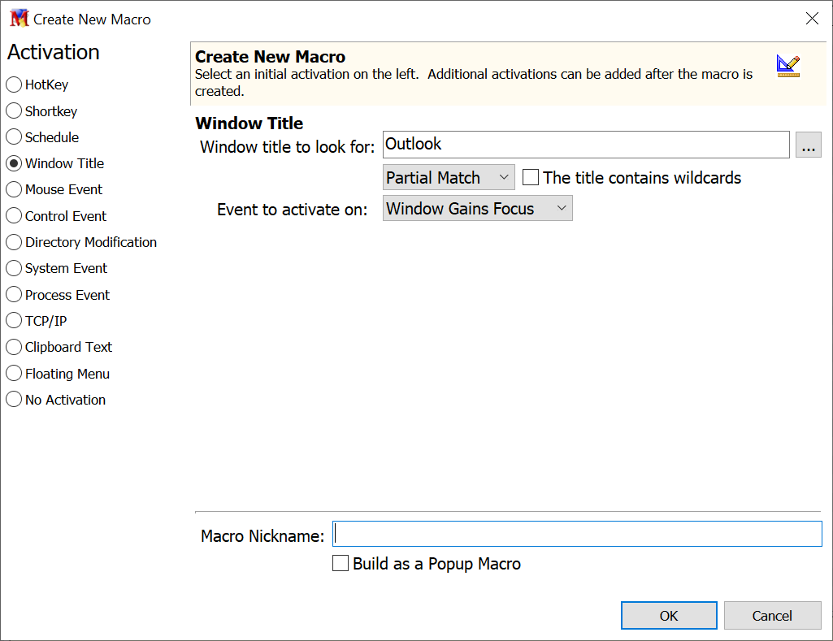Click into the Macro Nickname field
The width and height of the screenshot is (833, 641).
(577, 534)
